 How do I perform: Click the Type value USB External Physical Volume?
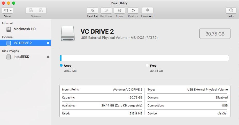click(x=207, y=90)
